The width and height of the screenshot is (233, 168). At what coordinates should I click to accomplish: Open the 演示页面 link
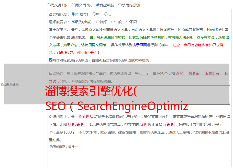click(x=140, y=45)
